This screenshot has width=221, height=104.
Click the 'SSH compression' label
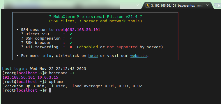point(43,38)
